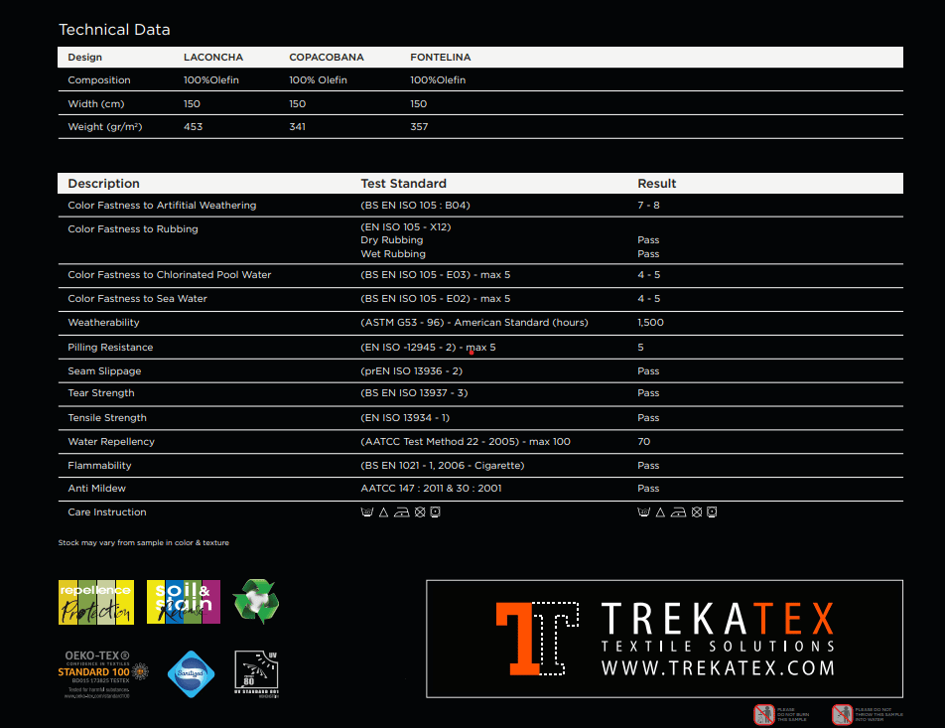
Task: Click the iron icon in Result column
Action: coord(678,512)
